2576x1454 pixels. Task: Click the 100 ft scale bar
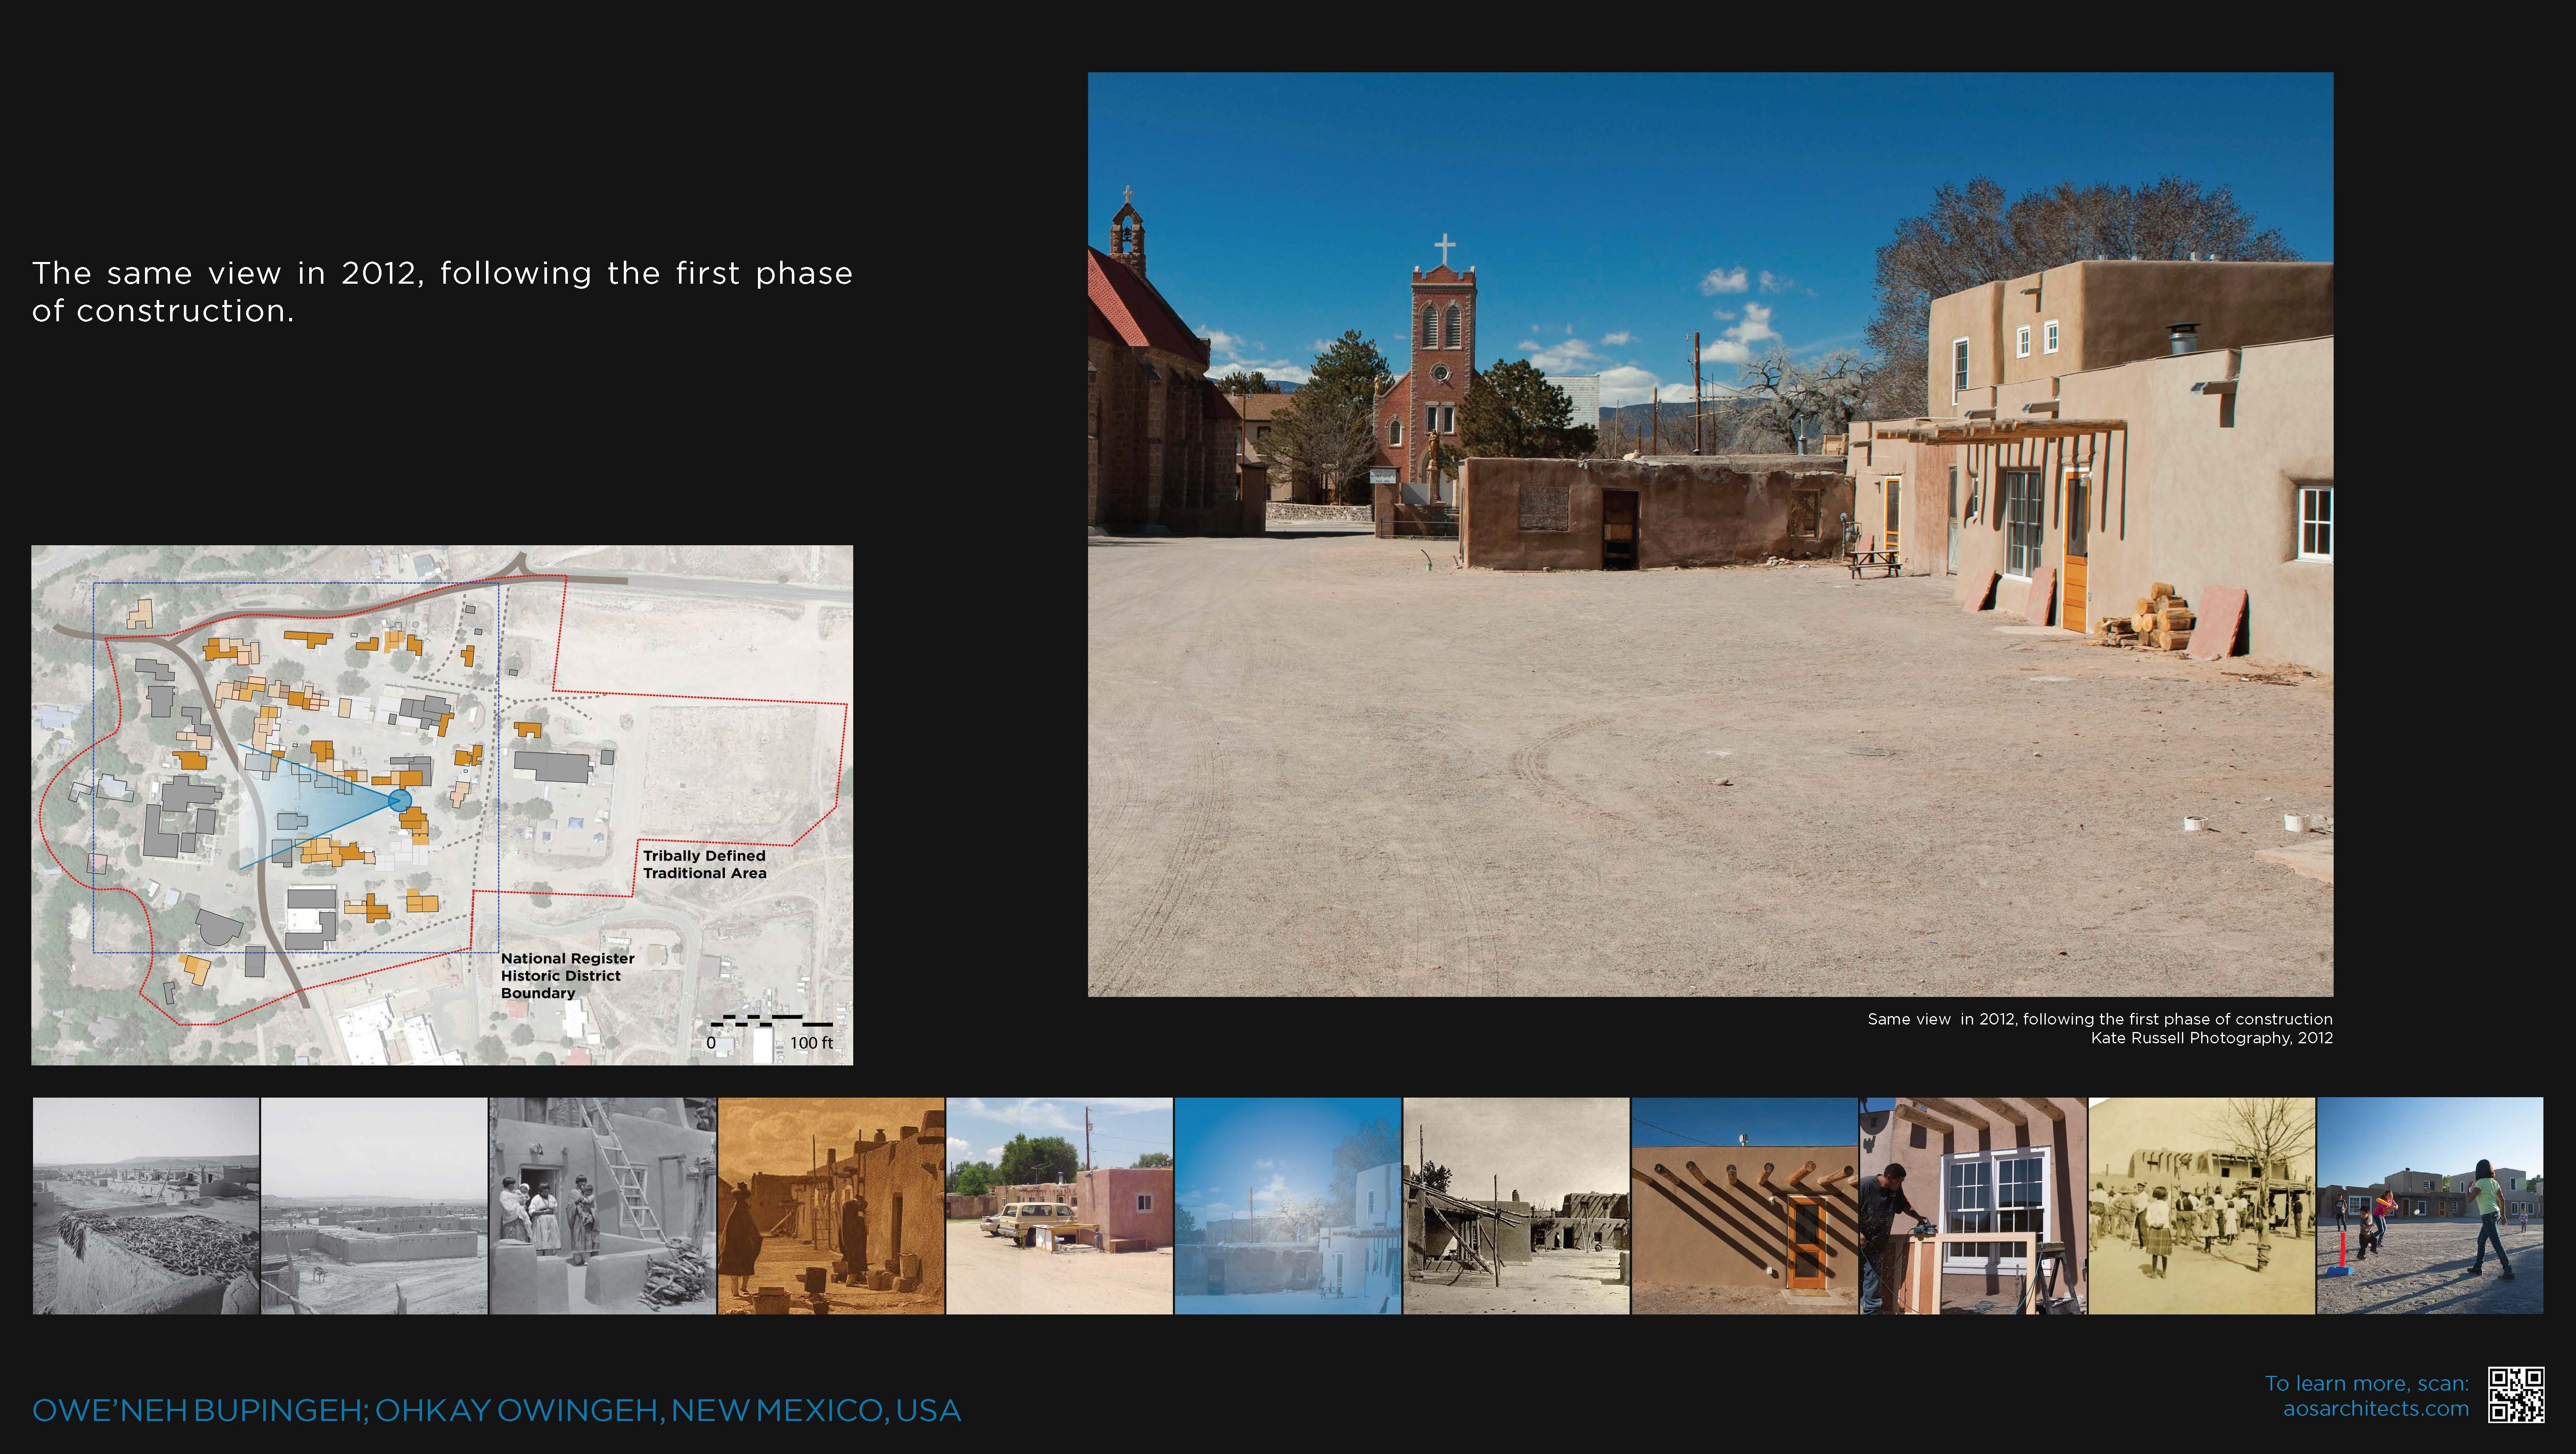772,1022
